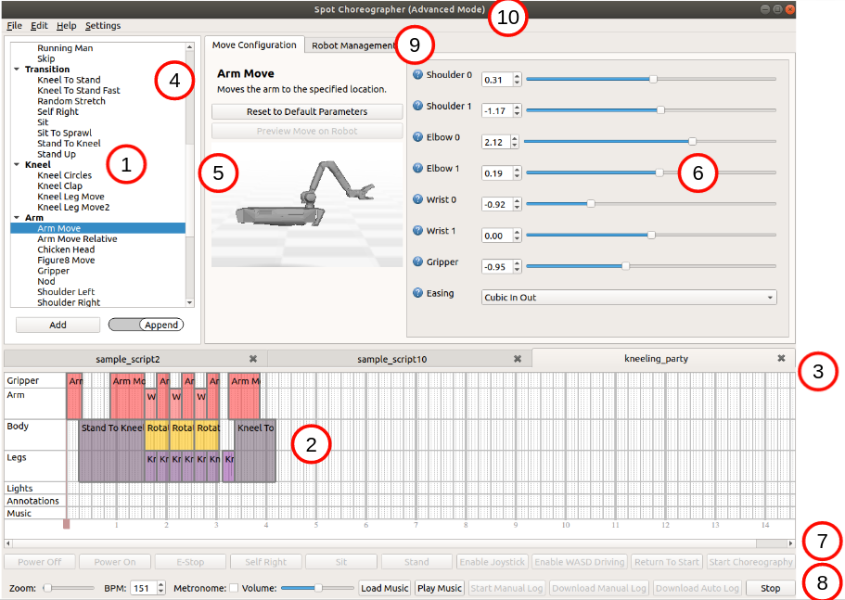Image resolution: width=845 pixels, height=600 pixels.
Task: Adjust the Shoulder 0 slider
Action: (653, 79)
